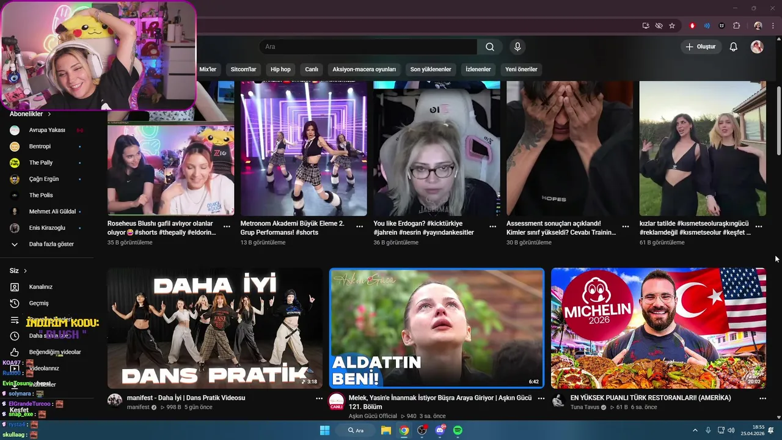Open manifest channel avatar
The image size is (782, 440).
coord(115,401)
